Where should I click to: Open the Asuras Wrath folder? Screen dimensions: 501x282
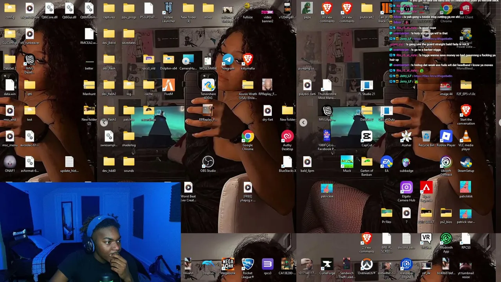[x=247, y=85]
